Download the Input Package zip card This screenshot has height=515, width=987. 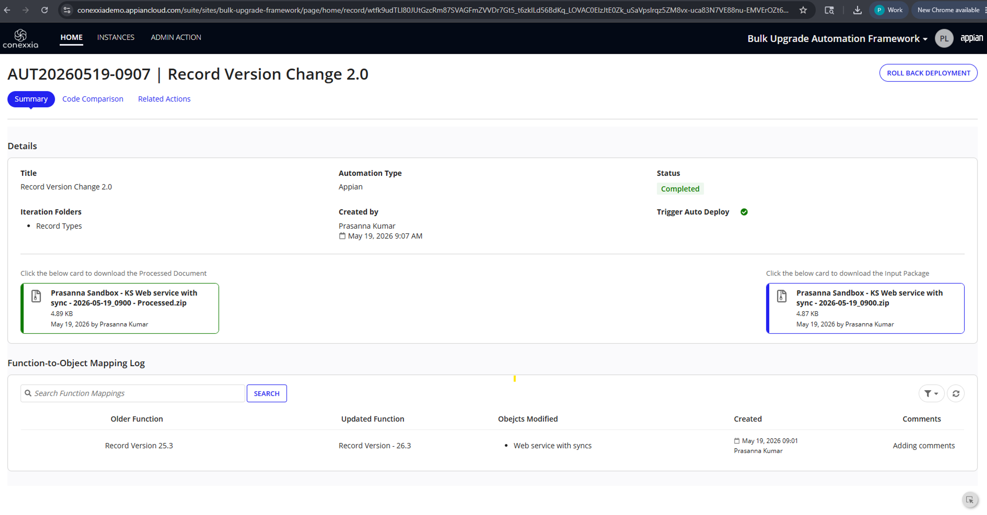(x=865, y=308)
